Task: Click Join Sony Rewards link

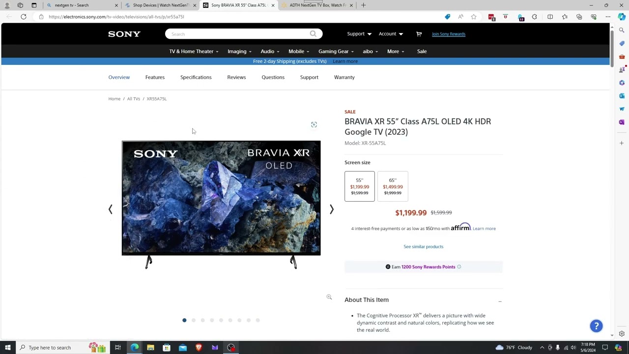Action: pyautogui.click(x=449, y=34)
